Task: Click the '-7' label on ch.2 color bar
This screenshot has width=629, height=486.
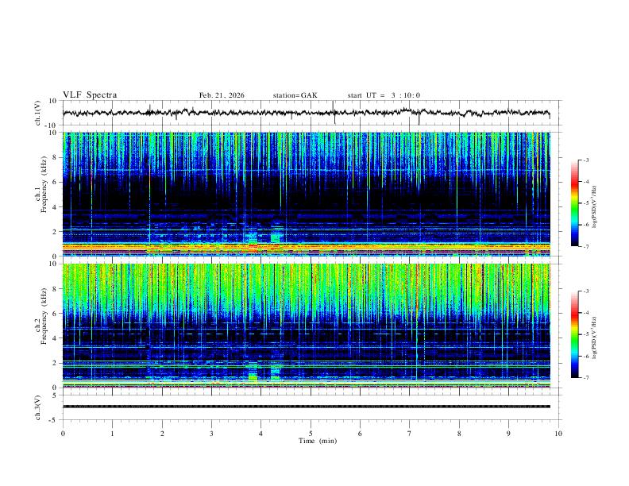Action: 586,378
